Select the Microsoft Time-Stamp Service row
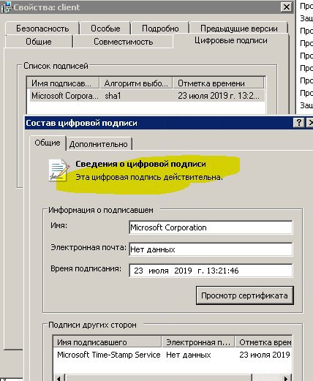The image size is (313, 381). pyautogui.click(x=173, y=355)
